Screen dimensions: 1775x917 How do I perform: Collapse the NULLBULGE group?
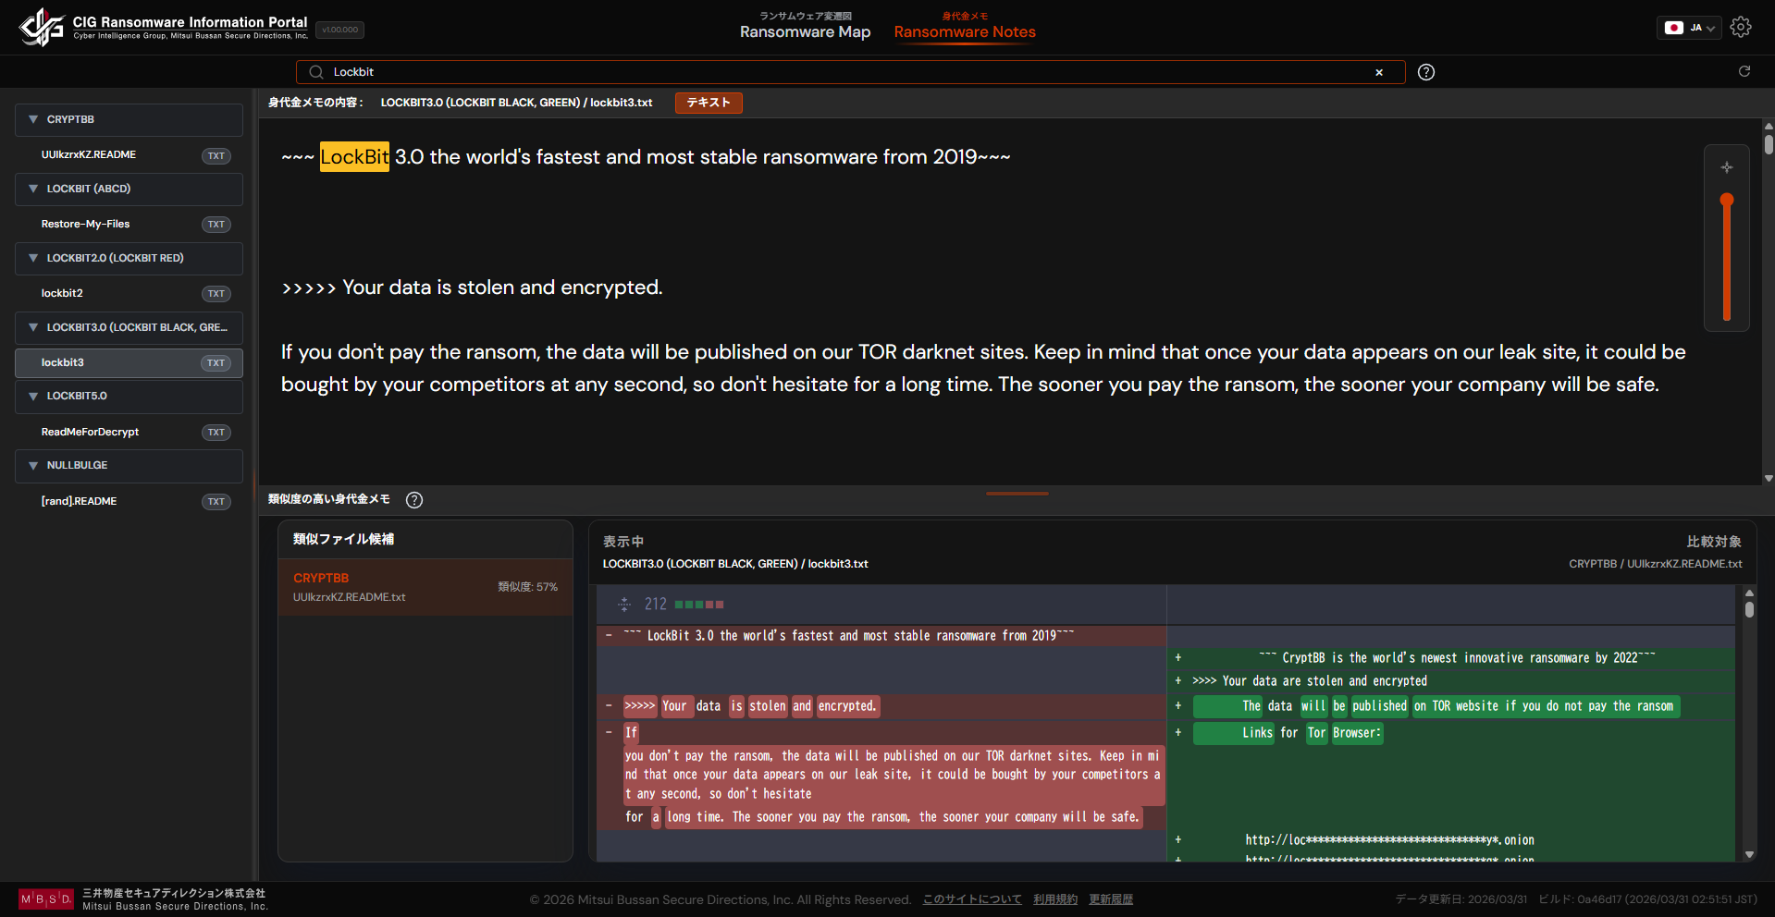coord(129,466)
